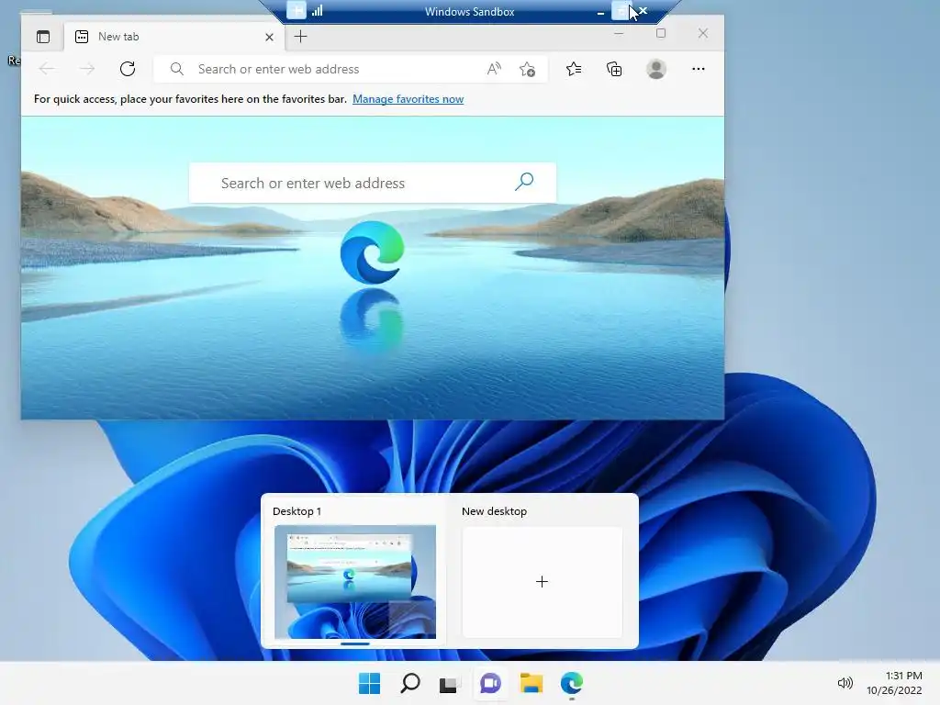Restore down the Sandbox connection bar
This screenshot has height=705, width=940.
tap(621, 11)
